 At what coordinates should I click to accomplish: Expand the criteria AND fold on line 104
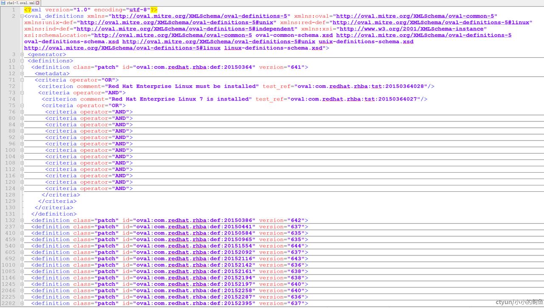[x=22, y=157]
